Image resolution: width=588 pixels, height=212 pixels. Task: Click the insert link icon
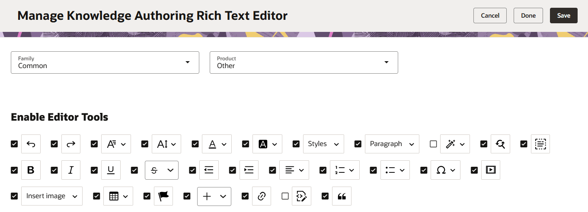[261, 196]
